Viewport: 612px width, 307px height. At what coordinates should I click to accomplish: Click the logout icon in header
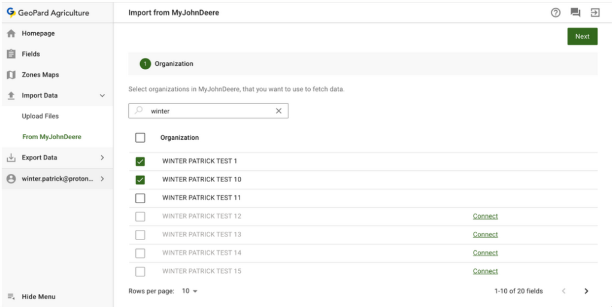tap(595, 13)
